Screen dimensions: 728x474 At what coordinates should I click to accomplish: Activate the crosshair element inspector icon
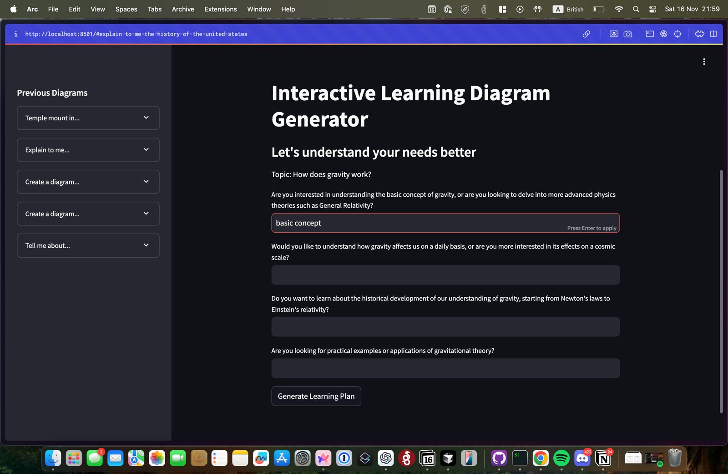point(677,34)
